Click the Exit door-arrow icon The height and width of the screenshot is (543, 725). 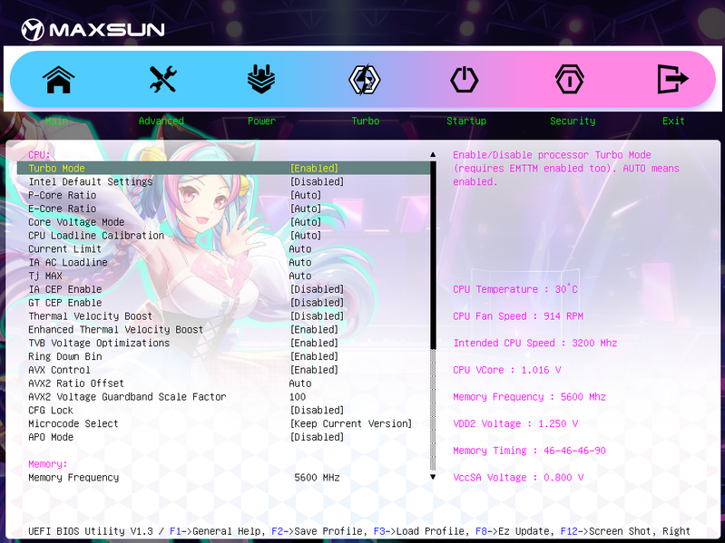672,80
